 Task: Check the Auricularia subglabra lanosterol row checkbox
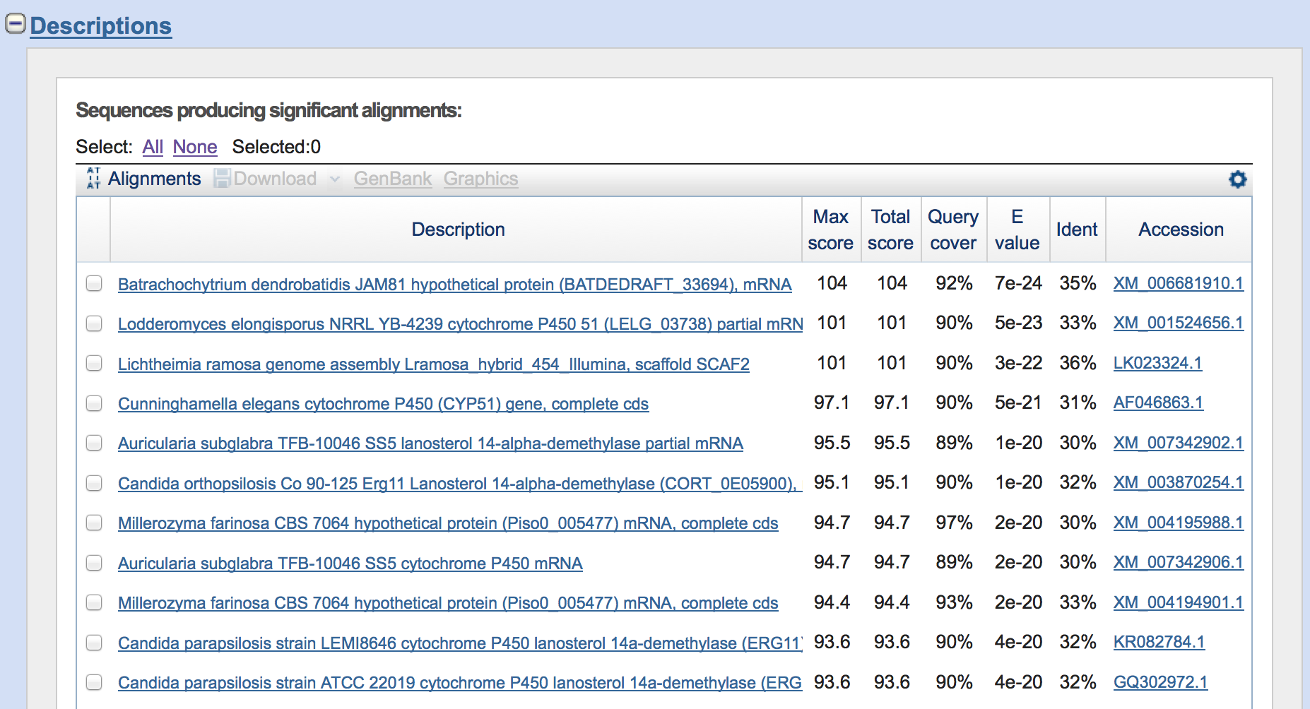click(x=94, y=443)
